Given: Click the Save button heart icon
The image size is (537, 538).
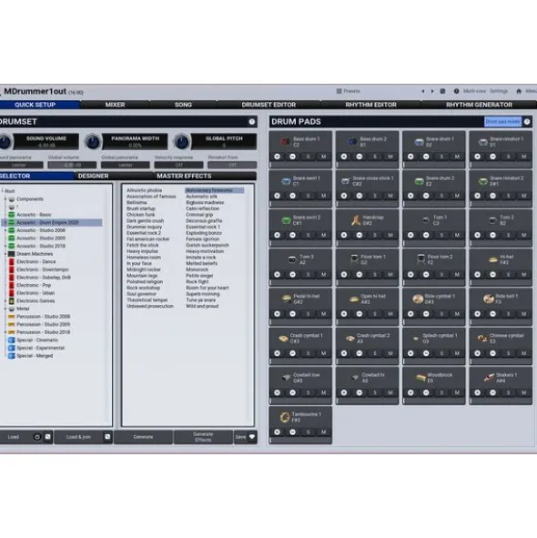Looking at the screenshot, I should [252, 437].
